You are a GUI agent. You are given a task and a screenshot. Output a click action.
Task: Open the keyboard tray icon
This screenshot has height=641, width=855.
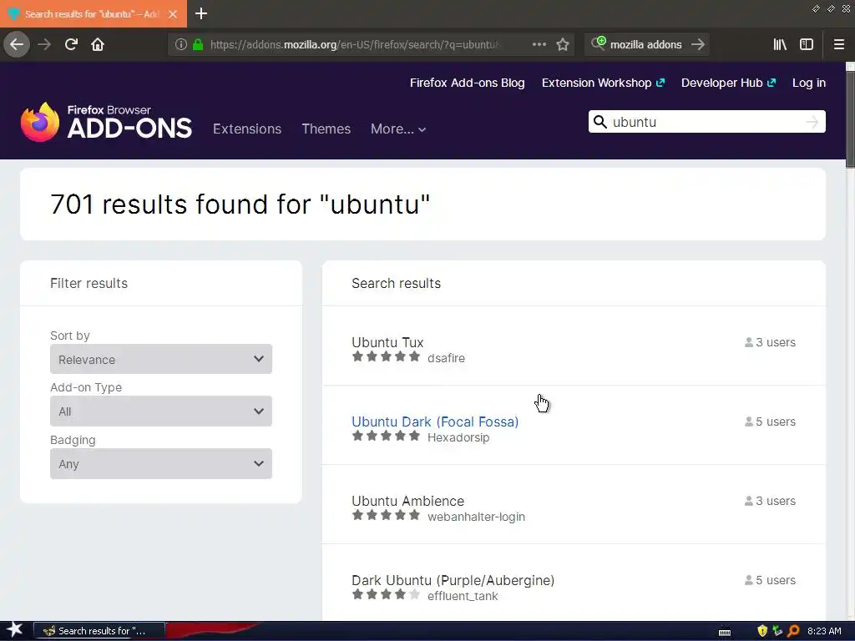(725, 632)
